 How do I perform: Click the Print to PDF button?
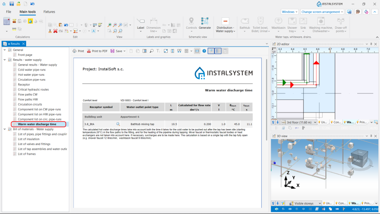(x=97, y=51)
